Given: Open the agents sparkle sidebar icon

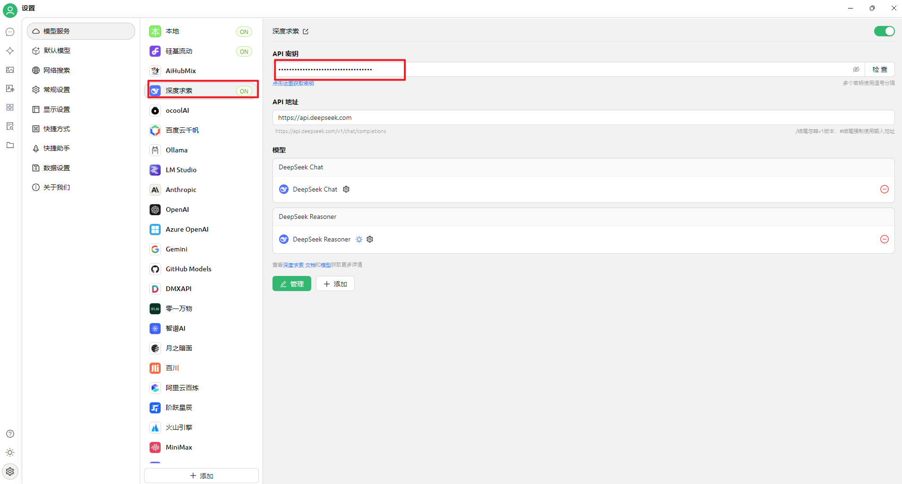Looking at the screenshot, I should [x=10, y=51].
